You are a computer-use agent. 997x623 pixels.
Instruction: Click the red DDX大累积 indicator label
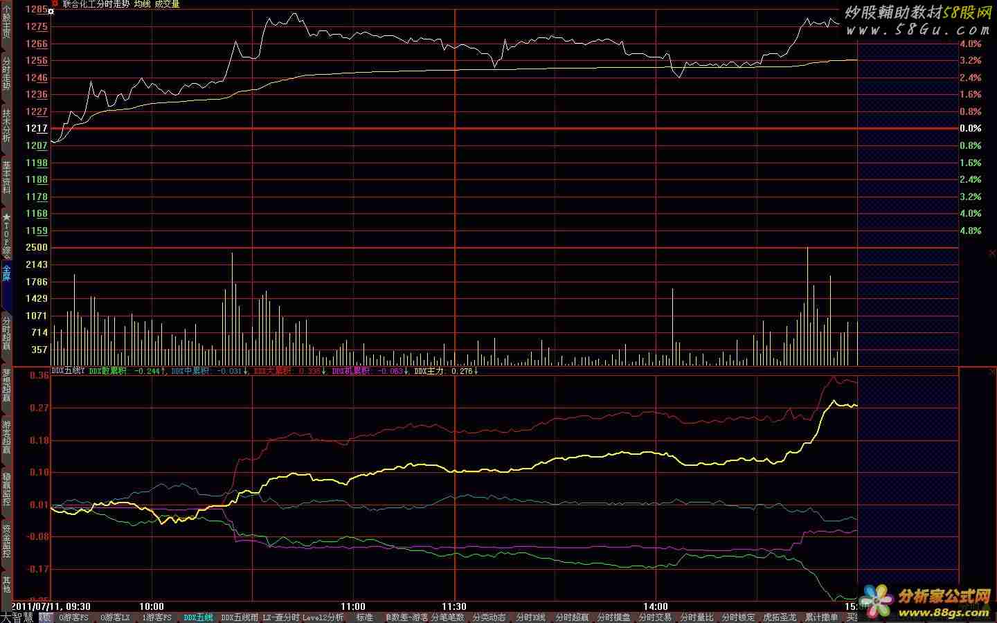click(x=273, y=371)
